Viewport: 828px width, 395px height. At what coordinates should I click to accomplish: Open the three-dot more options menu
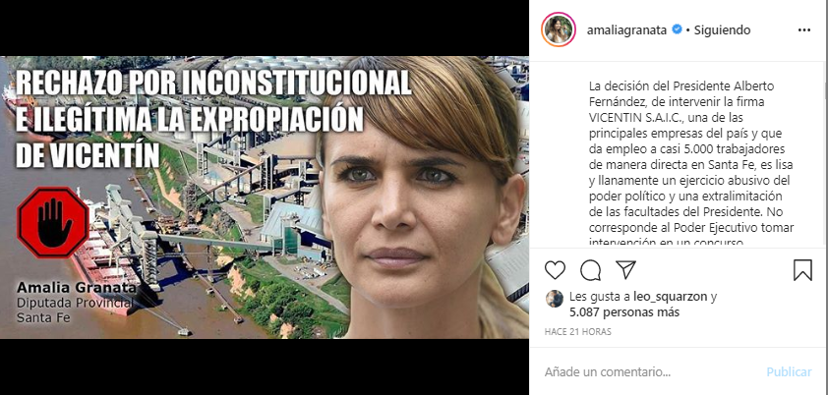click(804, 30)
